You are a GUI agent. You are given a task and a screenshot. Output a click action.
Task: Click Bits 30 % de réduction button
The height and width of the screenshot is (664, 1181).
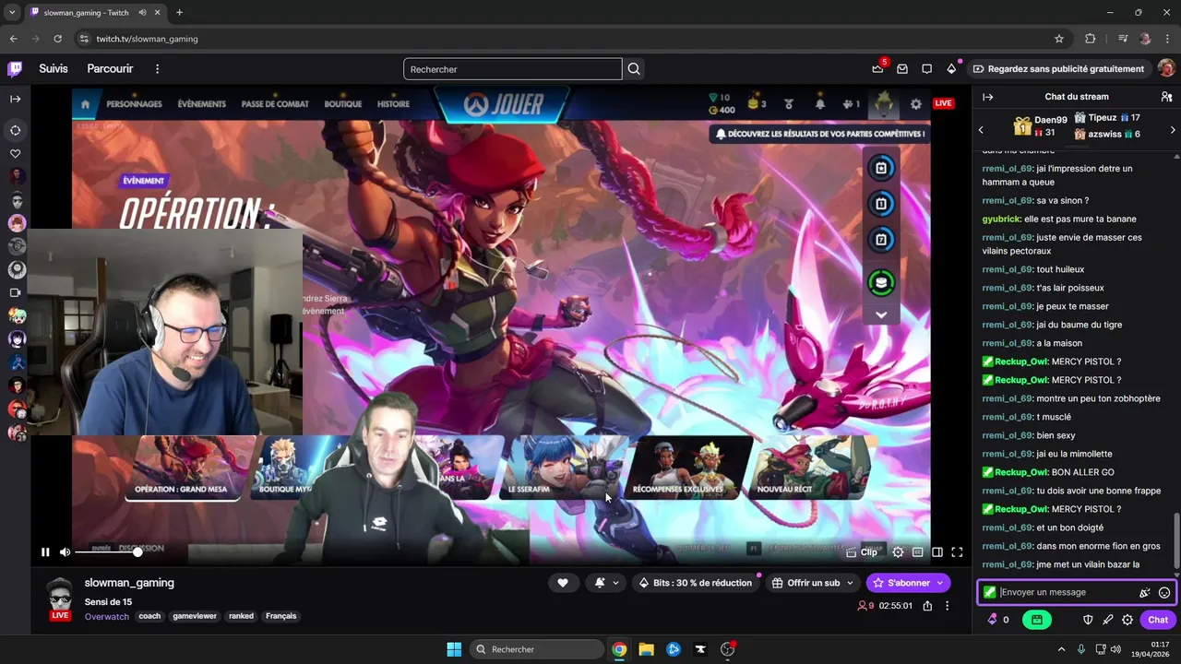click(695, 583)
